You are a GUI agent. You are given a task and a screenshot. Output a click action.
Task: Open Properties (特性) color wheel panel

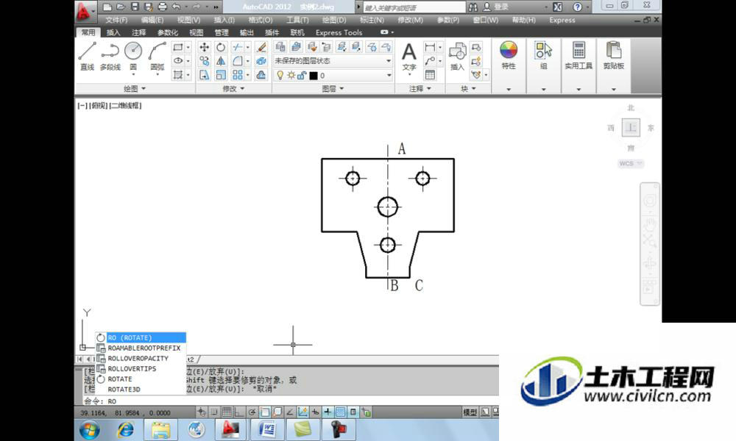point(509,55)
